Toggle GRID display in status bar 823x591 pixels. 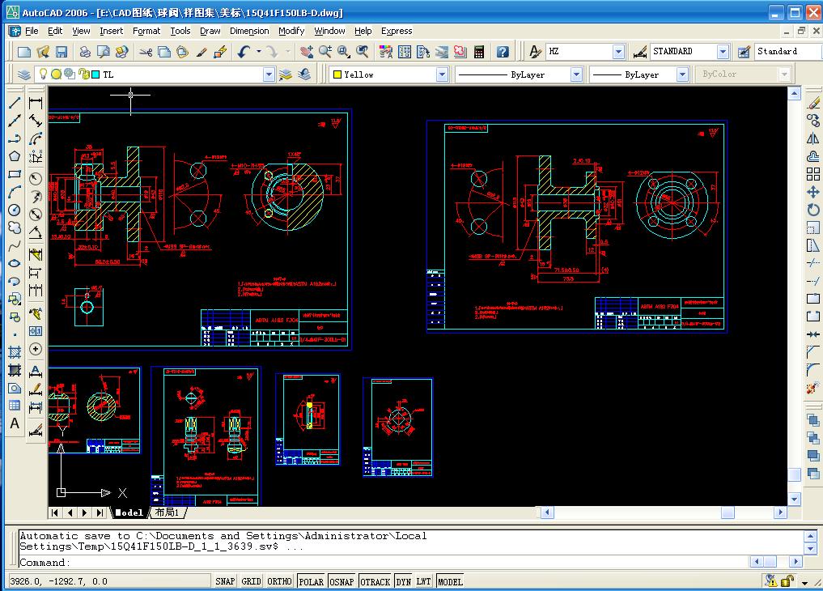(251, 581)
